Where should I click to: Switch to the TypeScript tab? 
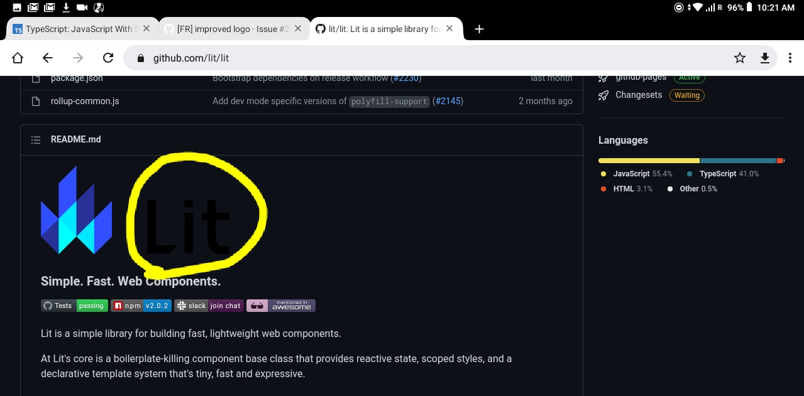(82, 29)
